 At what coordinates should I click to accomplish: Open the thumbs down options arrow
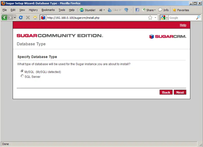(x=131, y=10)
